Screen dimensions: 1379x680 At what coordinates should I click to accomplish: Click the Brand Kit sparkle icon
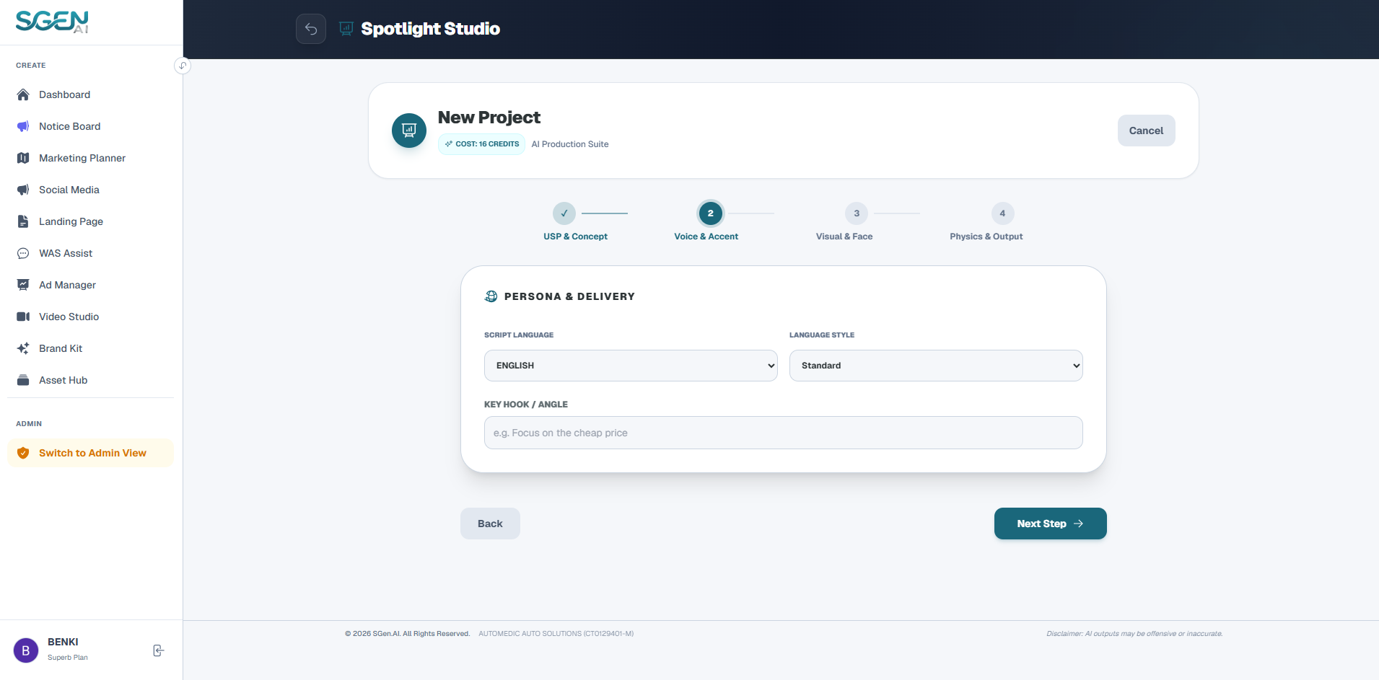point(23,348)
